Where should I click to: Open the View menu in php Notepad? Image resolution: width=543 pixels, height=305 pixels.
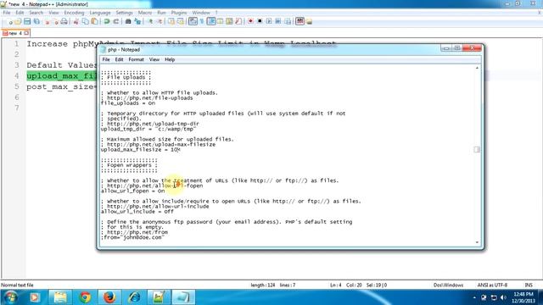tap(154, 59)
